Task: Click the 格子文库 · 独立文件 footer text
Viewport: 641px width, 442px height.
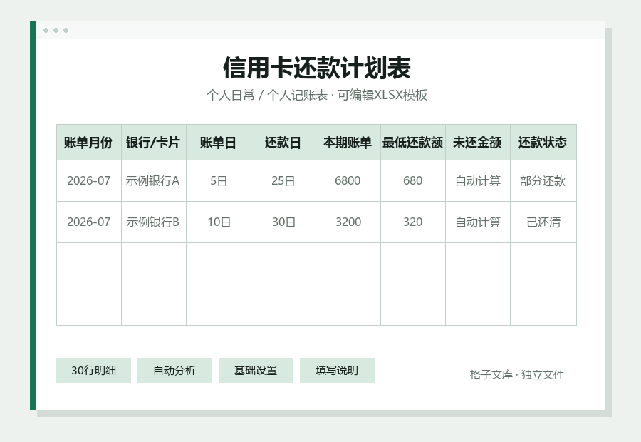Action: (517, 374)
